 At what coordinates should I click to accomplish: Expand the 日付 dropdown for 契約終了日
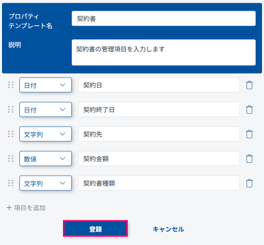click(46, 109)
